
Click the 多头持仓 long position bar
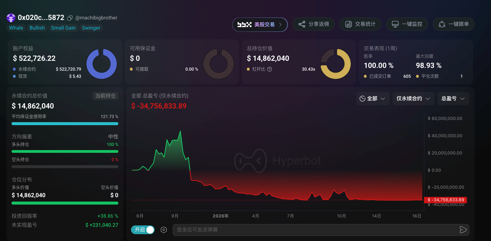coord(65,151)
